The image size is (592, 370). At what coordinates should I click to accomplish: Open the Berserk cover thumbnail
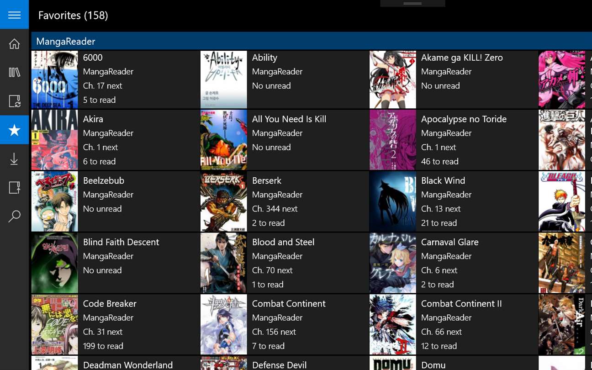click(224, 202)
